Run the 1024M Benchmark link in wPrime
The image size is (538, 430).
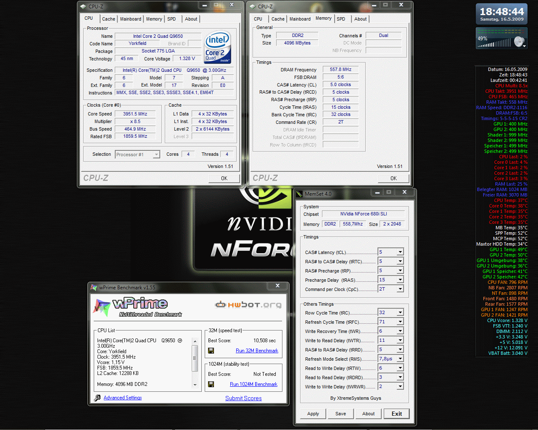click(253, 384)
